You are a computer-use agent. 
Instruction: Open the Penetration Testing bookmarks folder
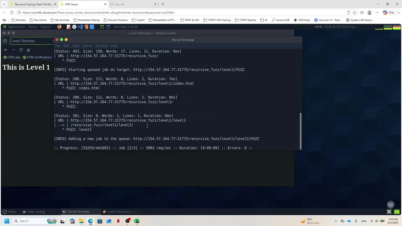(x=86, y=20)
